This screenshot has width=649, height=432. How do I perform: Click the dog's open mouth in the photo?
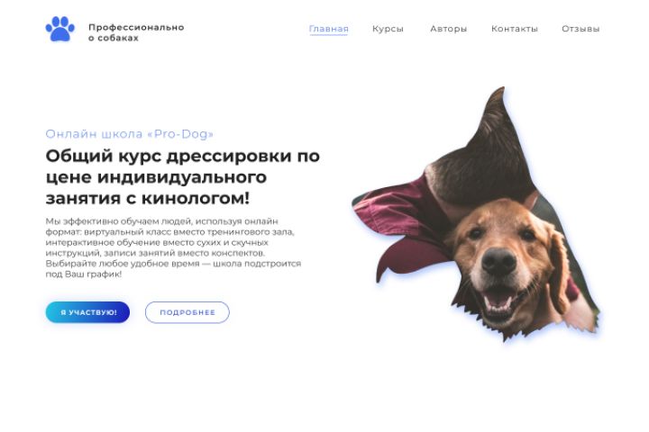(x=498, y=300)
